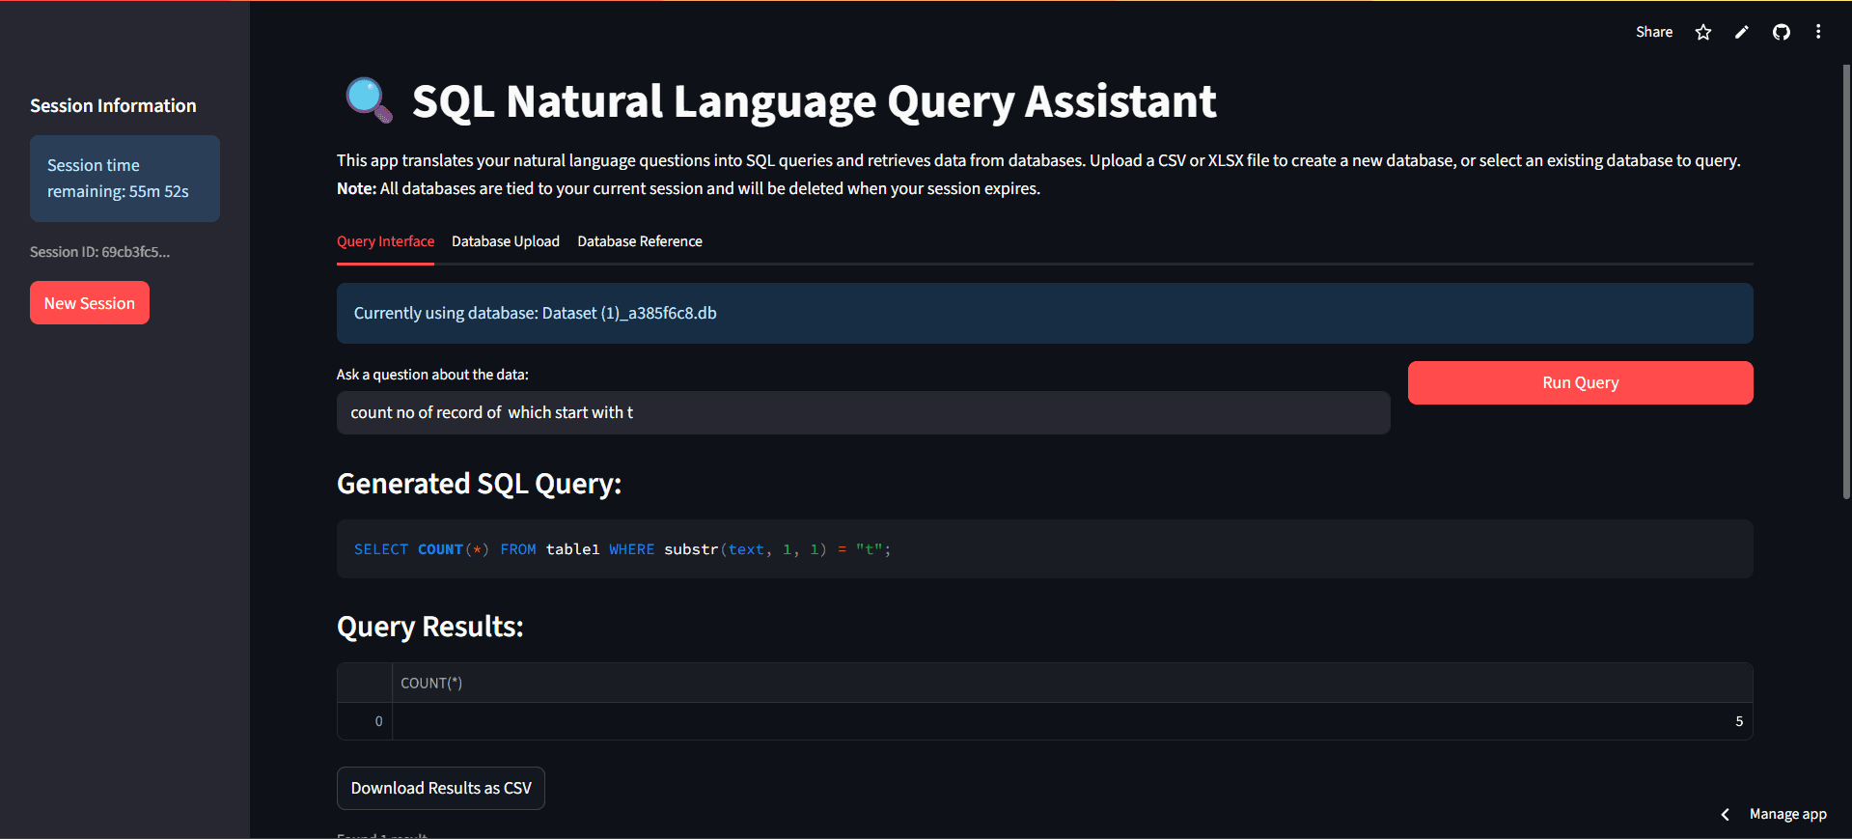Screen dimensions: 1852x839
Task: Click the Manage app chevron arrow
Action: (x=1726, y=814)
